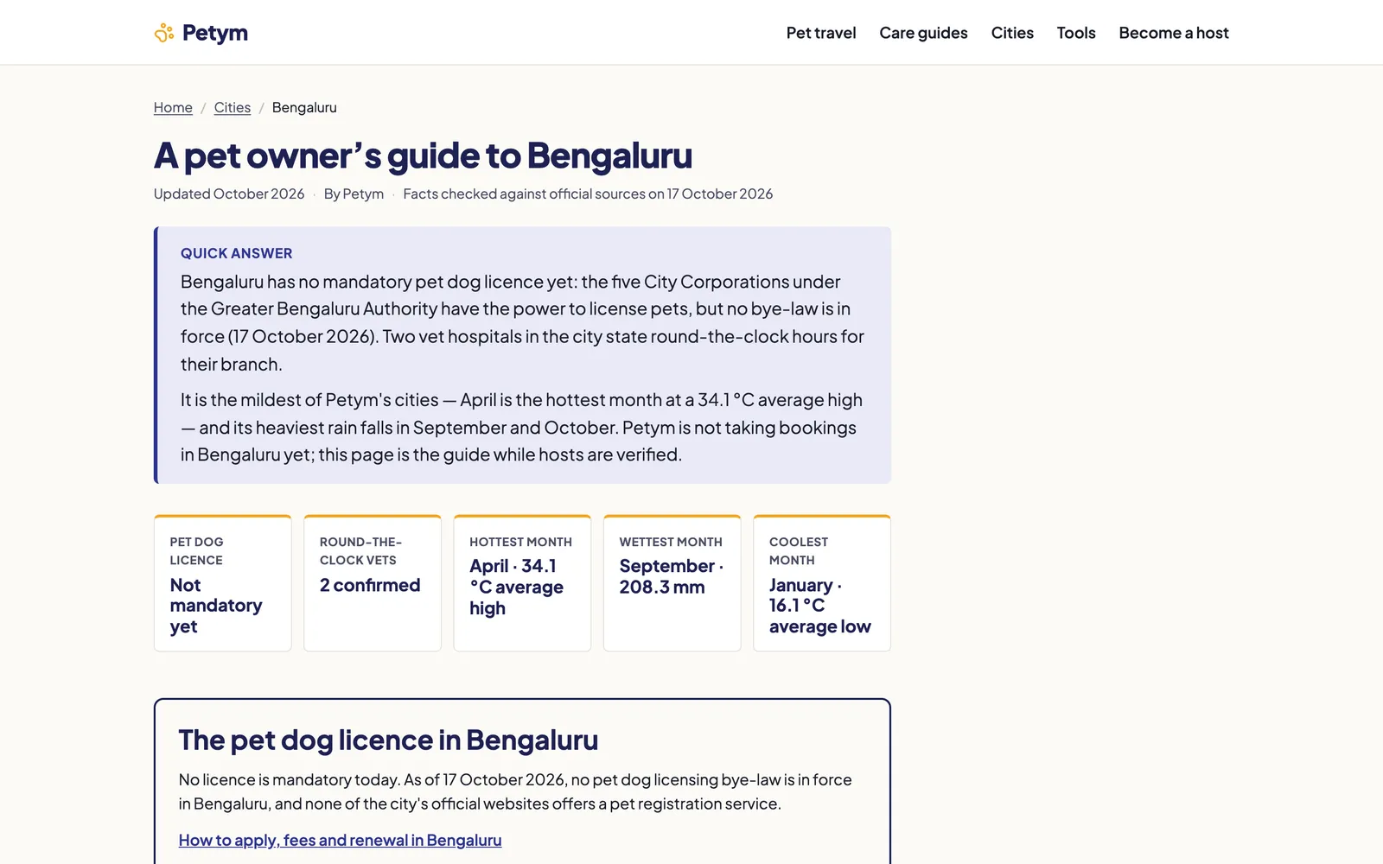
Task: Go to Home breadcrumb link
Action: tap(173, 107)
